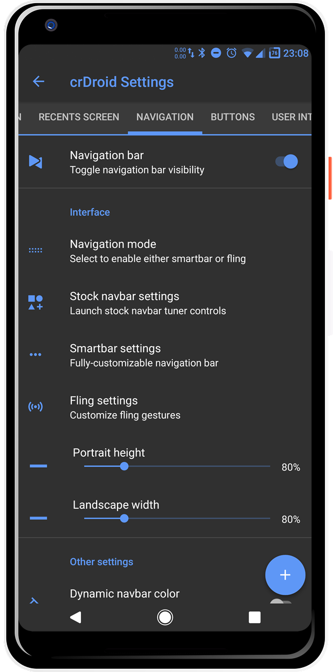
Task: Tap the Fling settings signal icon
Action: (x=35, y=406)
